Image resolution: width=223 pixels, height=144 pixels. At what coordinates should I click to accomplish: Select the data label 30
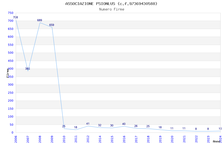coord(112,126)
